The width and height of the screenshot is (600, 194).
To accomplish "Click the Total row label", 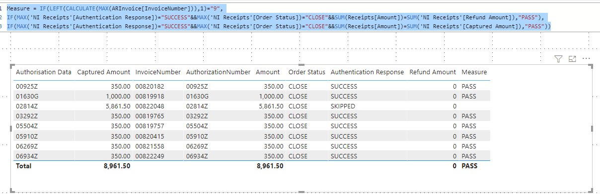I will tap(23, 166).
